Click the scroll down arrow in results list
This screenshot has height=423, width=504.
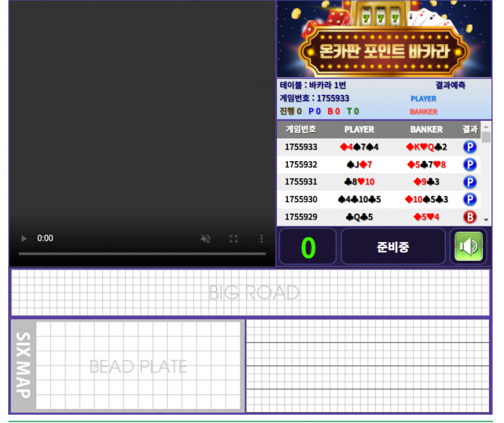click(486, 220)
